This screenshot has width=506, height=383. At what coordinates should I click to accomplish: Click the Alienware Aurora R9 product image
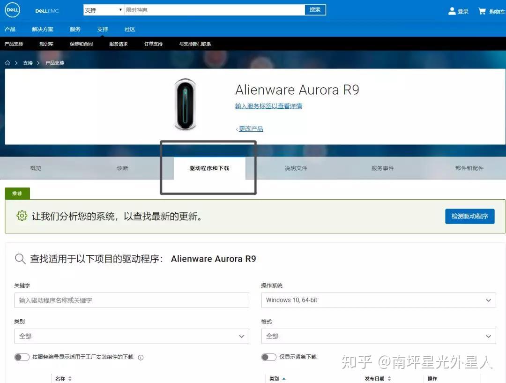tap(185, 104)
